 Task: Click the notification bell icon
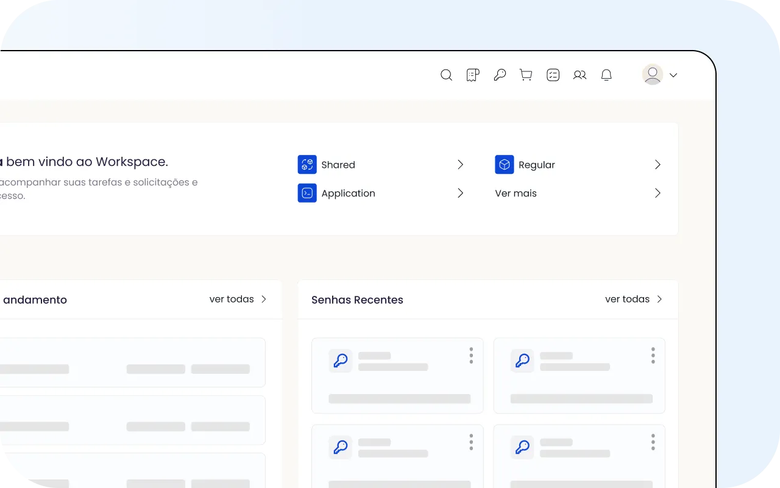point(606,75)
